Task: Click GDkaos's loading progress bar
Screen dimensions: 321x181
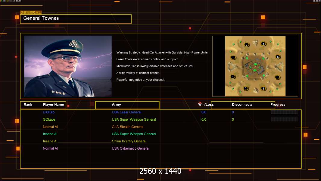Action: 284,119
